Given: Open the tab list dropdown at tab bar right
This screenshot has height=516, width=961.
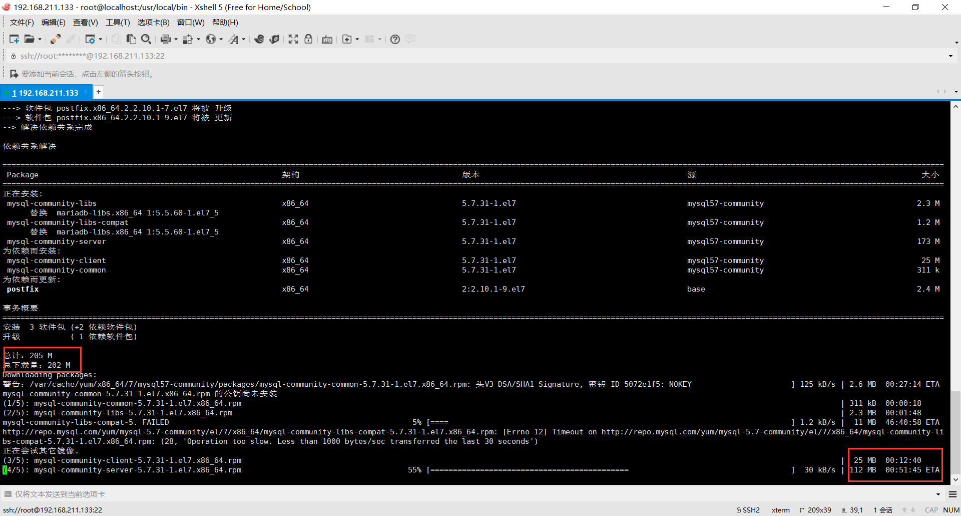Looking at the screenshot, I should click(x=955, y=92).
